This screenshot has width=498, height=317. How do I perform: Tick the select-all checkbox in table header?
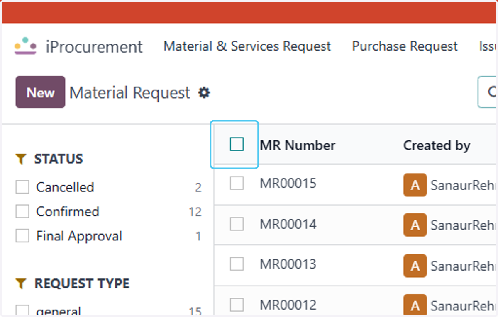(x=237, y=144)
